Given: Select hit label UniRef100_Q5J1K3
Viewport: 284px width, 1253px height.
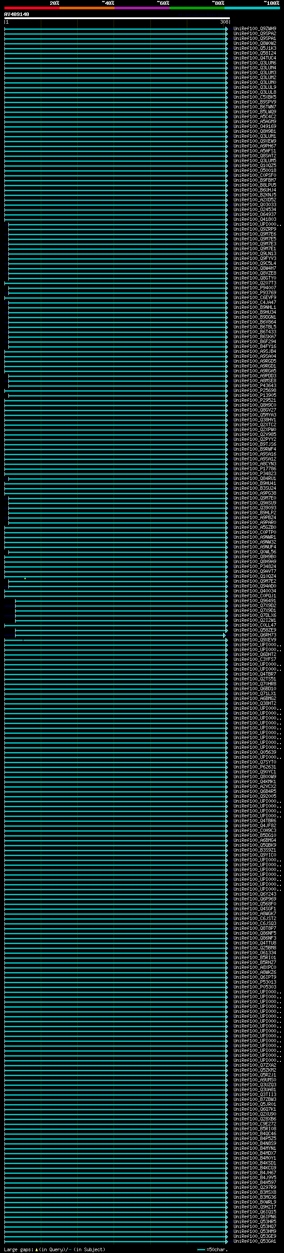Looking at the screenshot, I should (255, 48).
